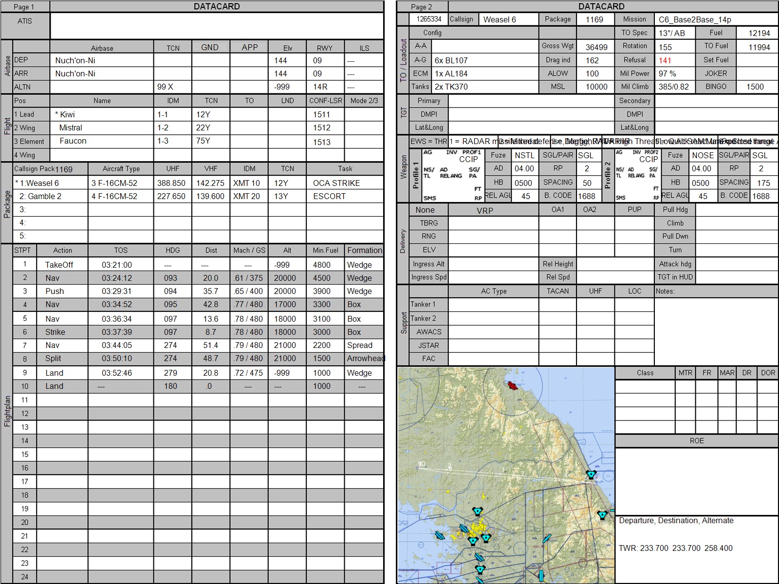Select the Strike row at steerpoint 6
Viewport: 779px width, 584px height.
(x=55, y=332)
